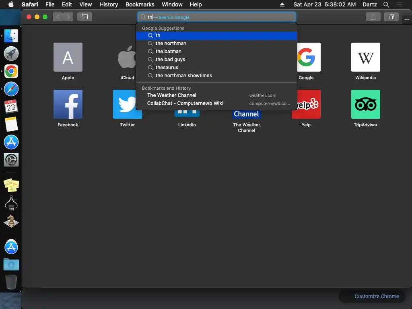The height and width of the screenshot is (309, 412).
Task: Select the highlighted 'th' suggestion
Action: click(216, 35)
